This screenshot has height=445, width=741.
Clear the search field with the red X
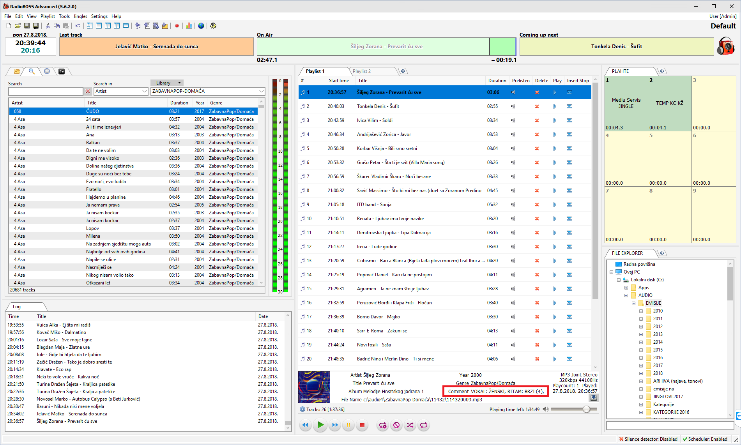point(88,91)
